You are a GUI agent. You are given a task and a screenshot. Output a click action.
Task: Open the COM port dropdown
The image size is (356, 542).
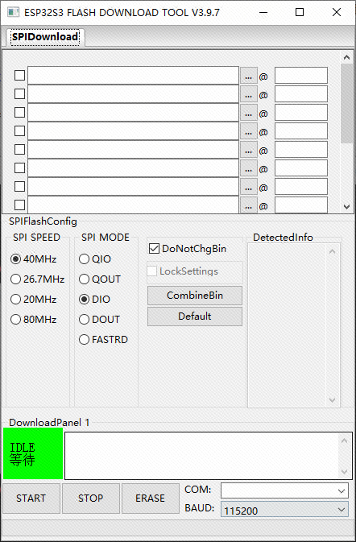tap(284, 490)
